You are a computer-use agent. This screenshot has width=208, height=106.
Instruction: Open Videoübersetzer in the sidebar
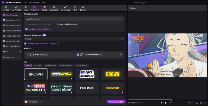[x=12, y=25]
